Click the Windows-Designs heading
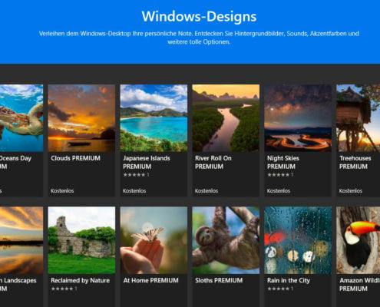Viewport: 380px width, 307px height. pyautogui.click(x=199, y=16)
